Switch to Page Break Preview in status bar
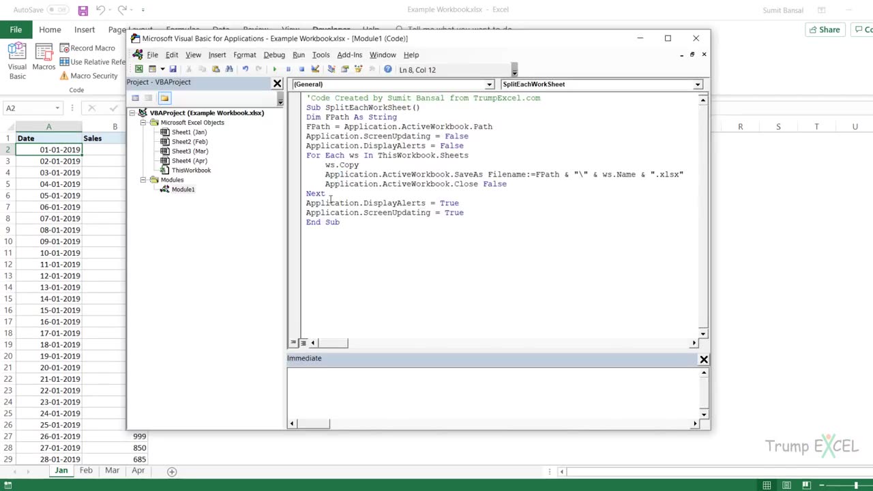Screen dimensions: 873x491 (x=805, y=486)
